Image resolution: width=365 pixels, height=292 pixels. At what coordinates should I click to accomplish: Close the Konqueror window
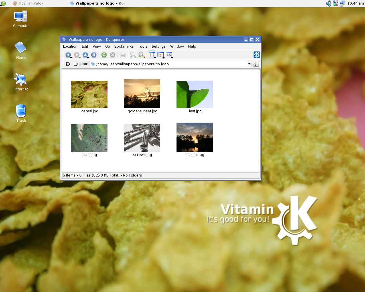[257, 39]
